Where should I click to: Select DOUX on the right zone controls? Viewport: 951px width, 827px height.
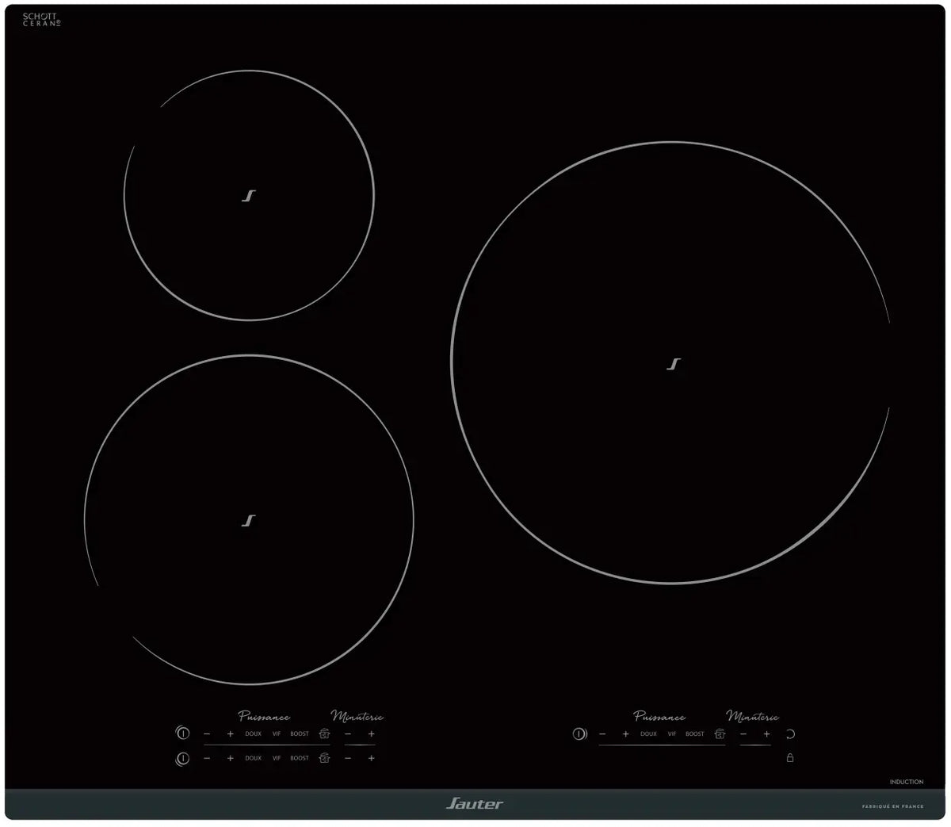(x=648, y=734)
